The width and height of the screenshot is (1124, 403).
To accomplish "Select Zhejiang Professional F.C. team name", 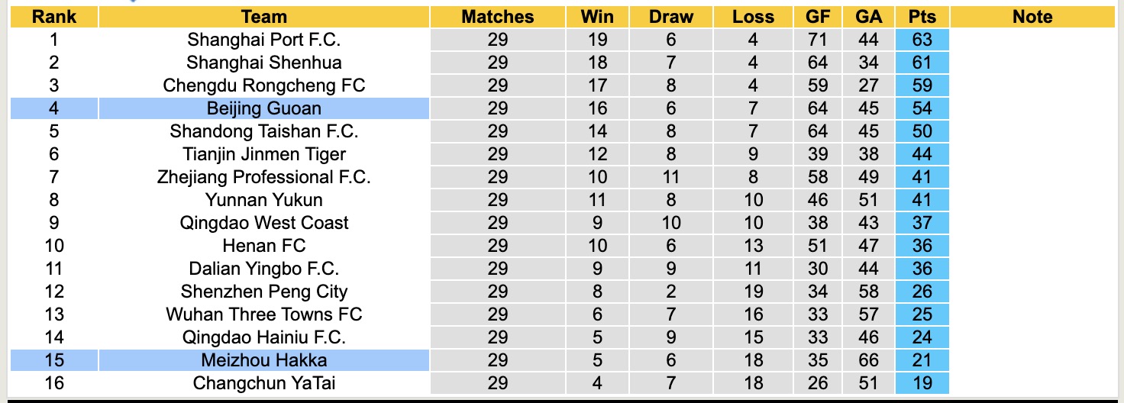I will click(x=263, y=177).
